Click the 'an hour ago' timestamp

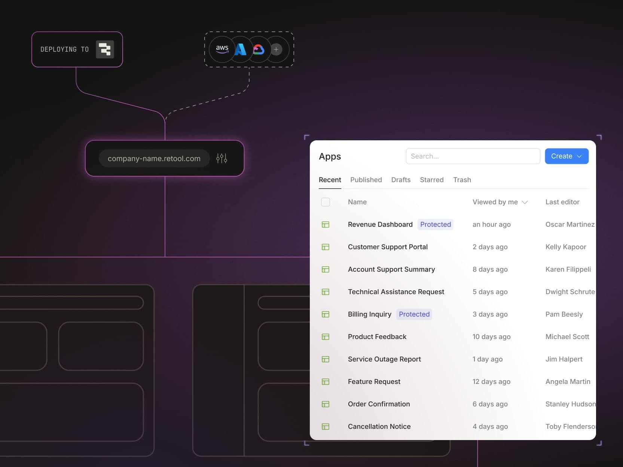pos(492,225)
